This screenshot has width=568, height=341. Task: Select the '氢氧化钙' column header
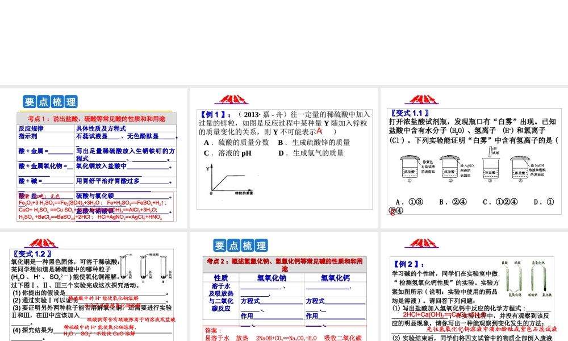coord(336,278)
